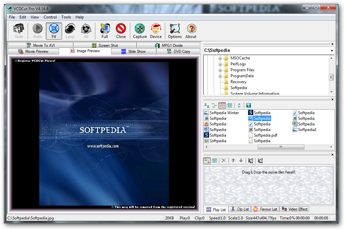
Task: Expand the MSOCache folder node
Action: (220, 58)
